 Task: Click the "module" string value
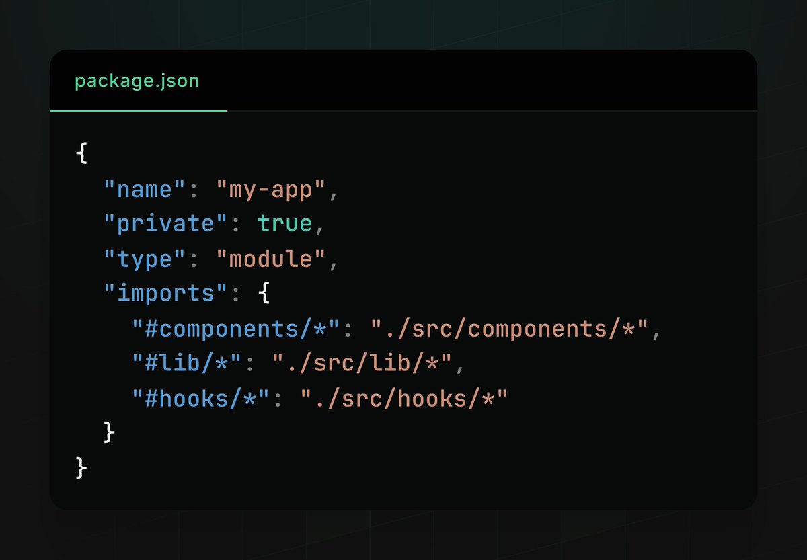tap(272, 259)
